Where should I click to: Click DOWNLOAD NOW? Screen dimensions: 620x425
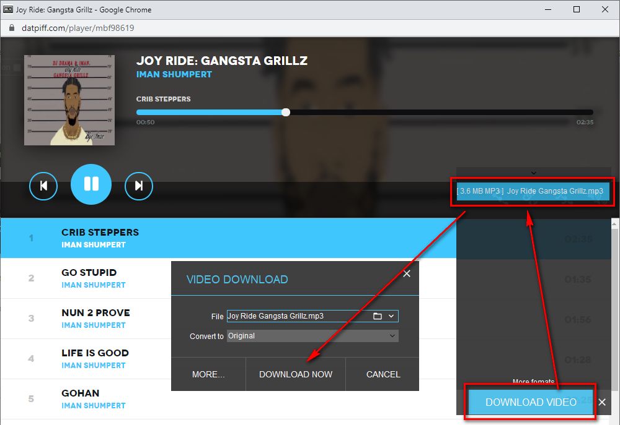click(296, 374)
